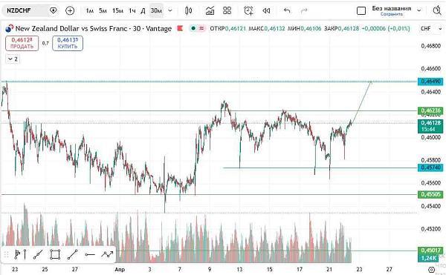Screen dimensions: 446x275
Task: Add a symbol to compare via plus icon
Action: (70, 11)
